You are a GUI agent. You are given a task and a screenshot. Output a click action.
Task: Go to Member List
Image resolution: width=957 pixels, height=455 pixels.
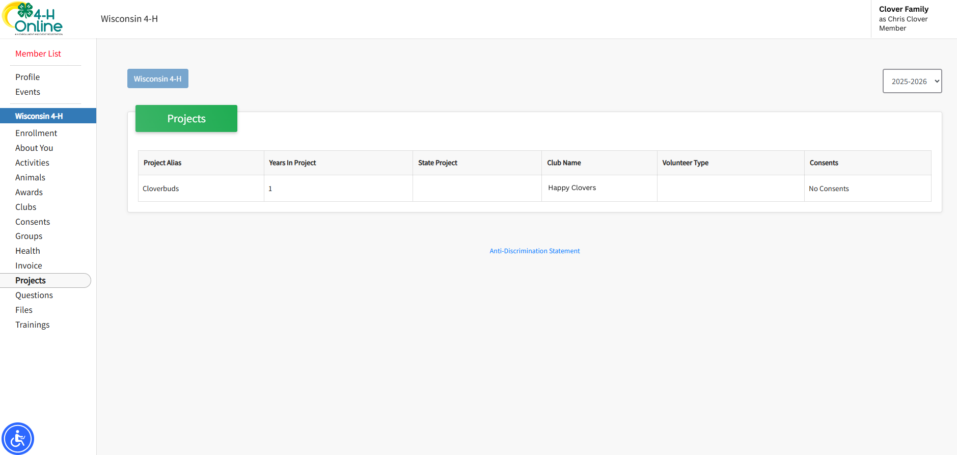pyautogui.click(x=38, y=53)
